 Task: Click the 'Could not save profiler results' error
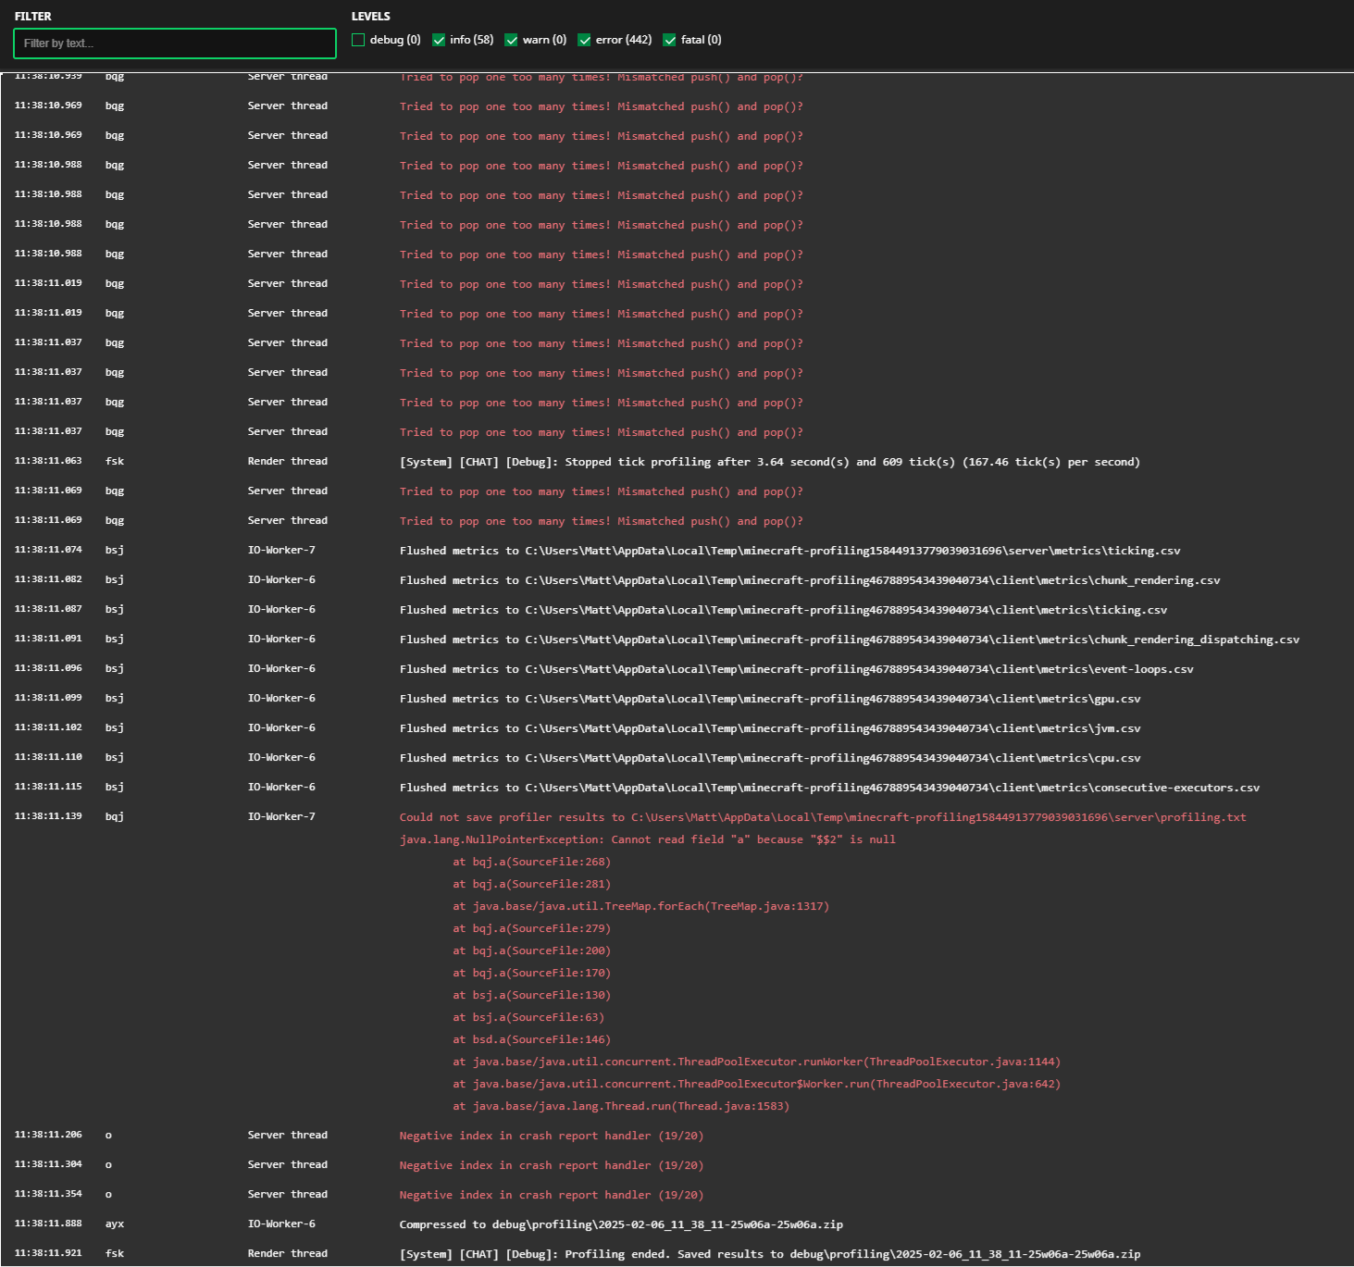click(x=822, y=817)
